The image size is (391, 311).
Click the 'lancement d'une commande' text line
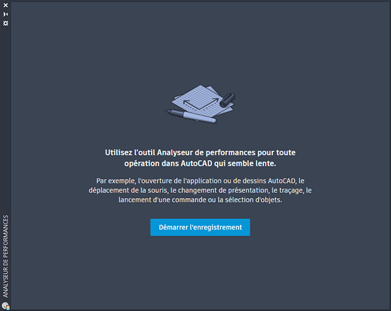200,200
